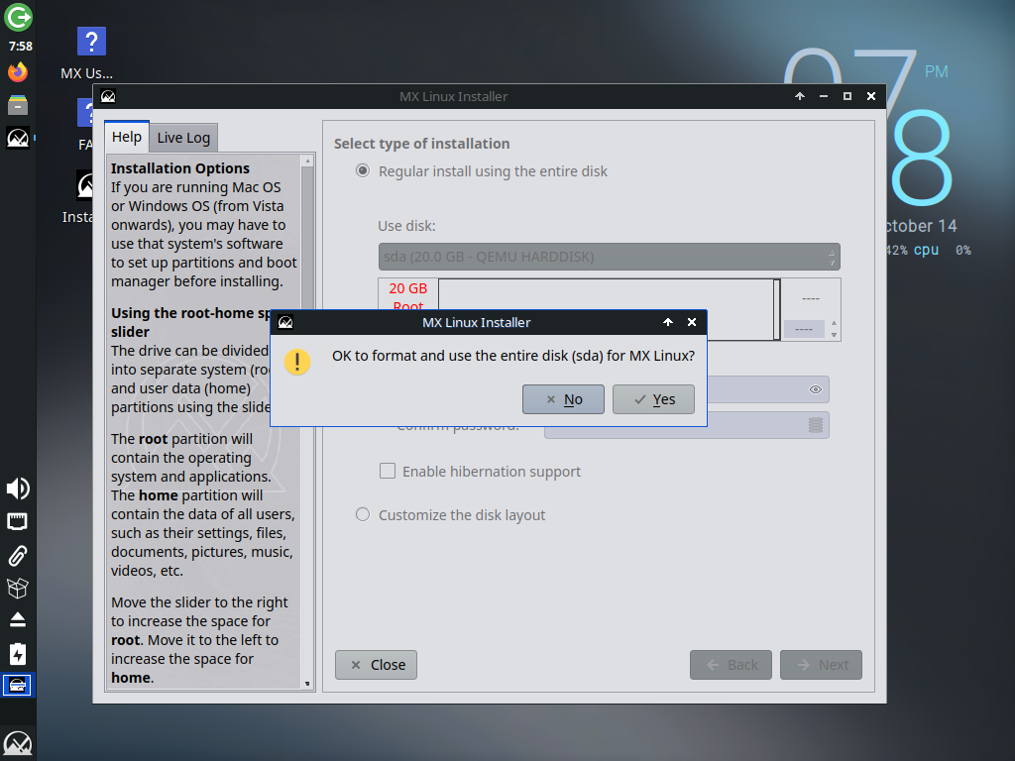The width and height of the screenshot is (1015, 761).
Task: Open Firefox from the side panel
Action: pos(18,71)
